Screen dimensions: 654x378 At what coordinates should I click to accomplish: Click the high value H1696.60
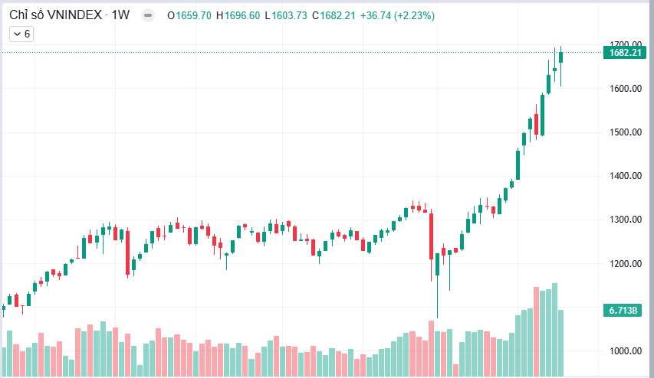coord(238,16)
